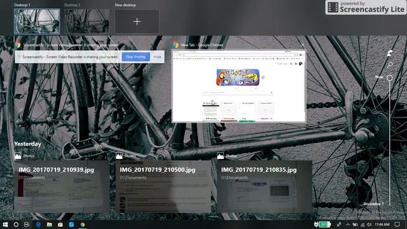Screen dimensions: 407x229
Task: Click the search box in the Chrome preview
Action: (x=238, y=93)
